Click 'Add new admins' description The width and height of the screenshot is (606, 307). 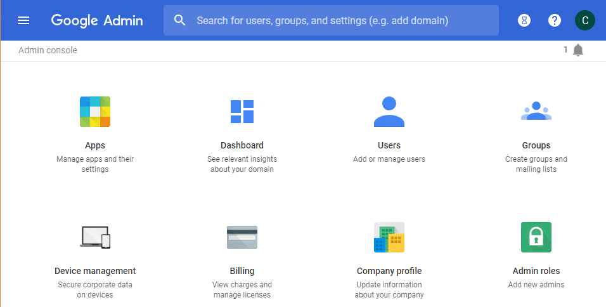pos(536,285)
